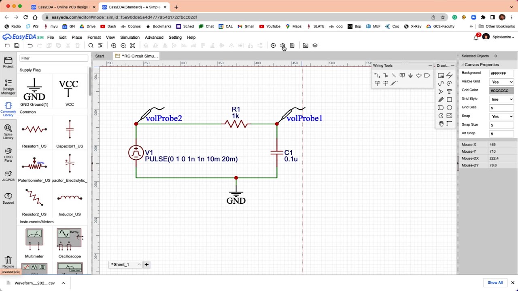Click the library Filter input field
The height and width of the screenshot is (291, 518).
pyautogui.click(x=53, y=58)
